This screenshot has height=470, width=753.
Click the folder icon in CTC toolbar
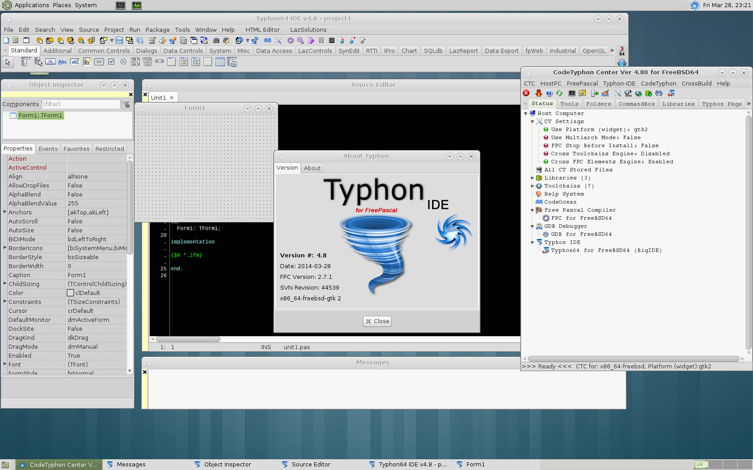[582, 93]
